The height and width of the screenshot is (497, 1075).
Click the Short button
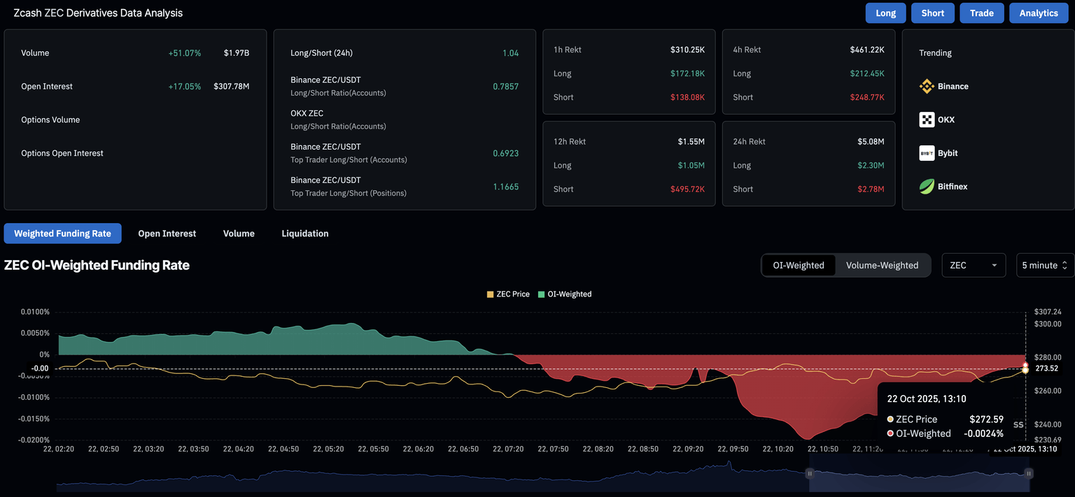pos(932,13)
